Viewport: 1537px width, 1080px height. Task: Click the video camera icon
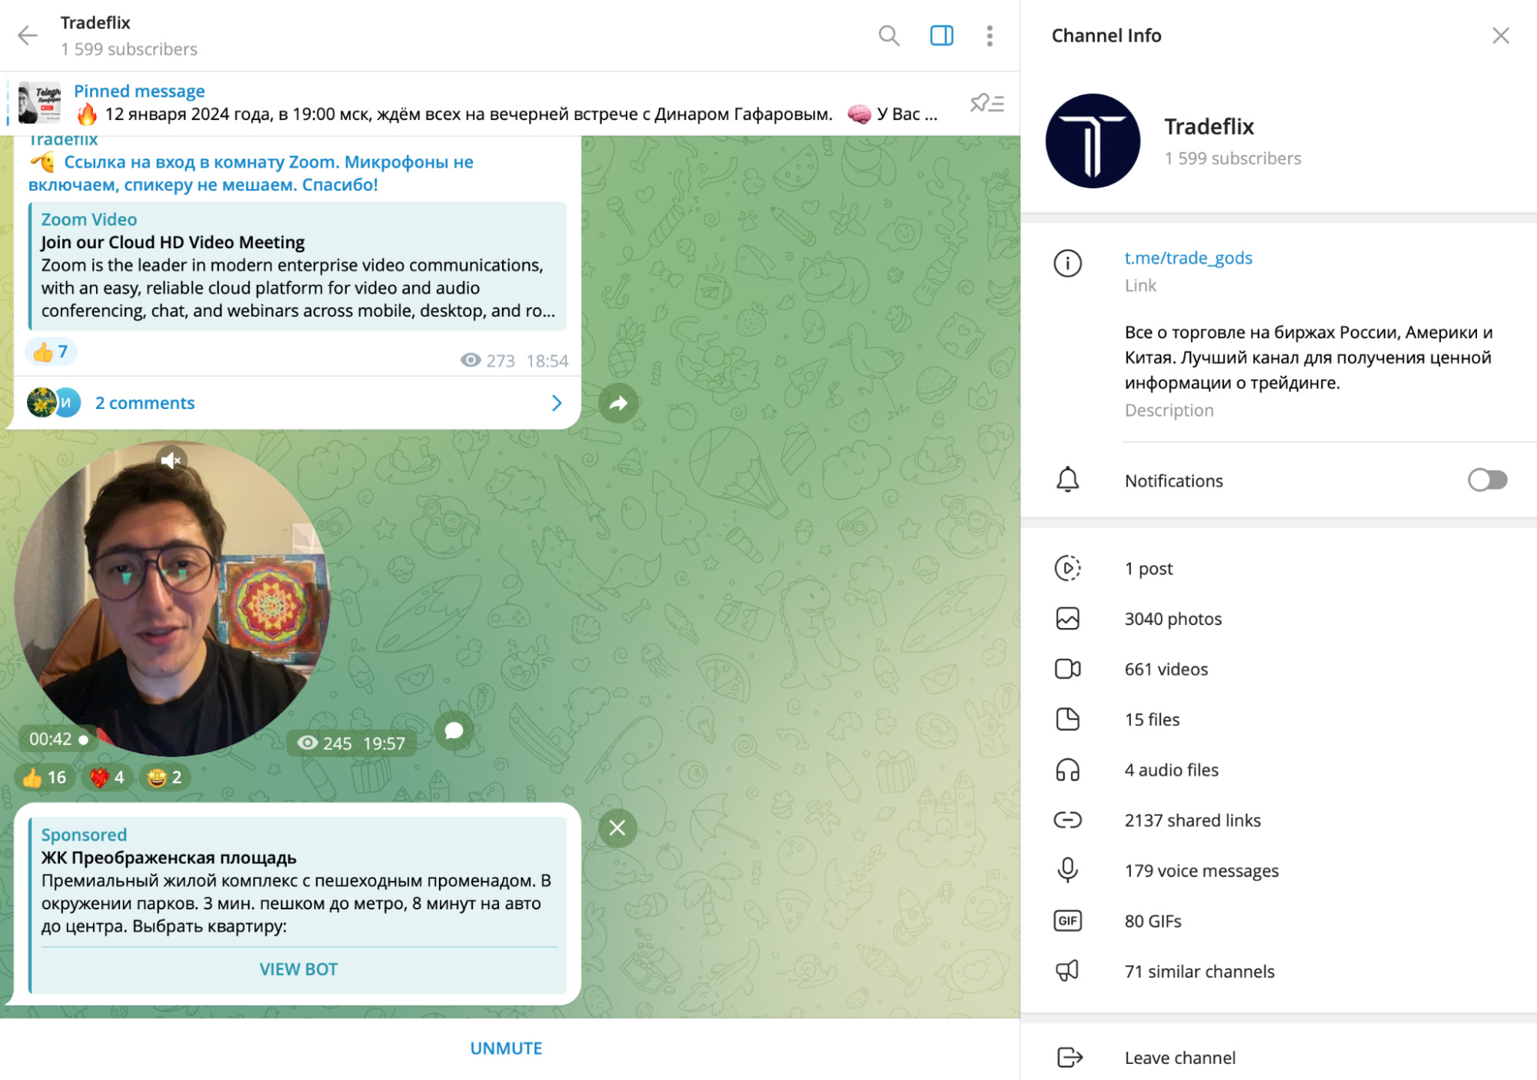[x=1067, y=670]
